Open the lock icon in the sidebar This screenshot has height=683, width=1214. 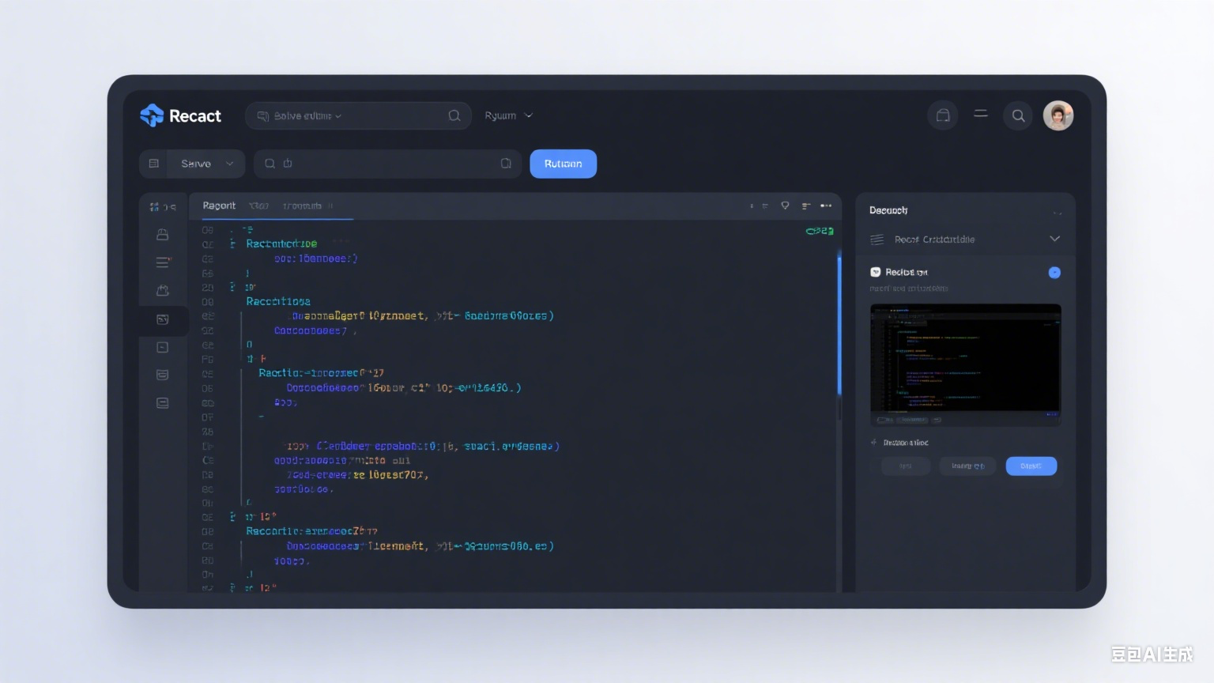(162, 234)
